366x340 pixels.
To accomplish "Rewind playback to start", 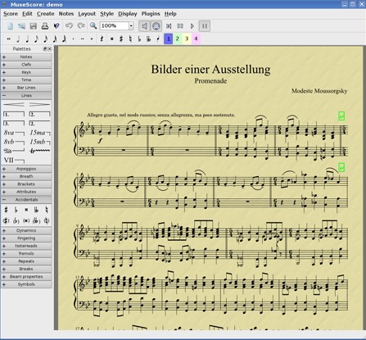I will tap(169, 26).
